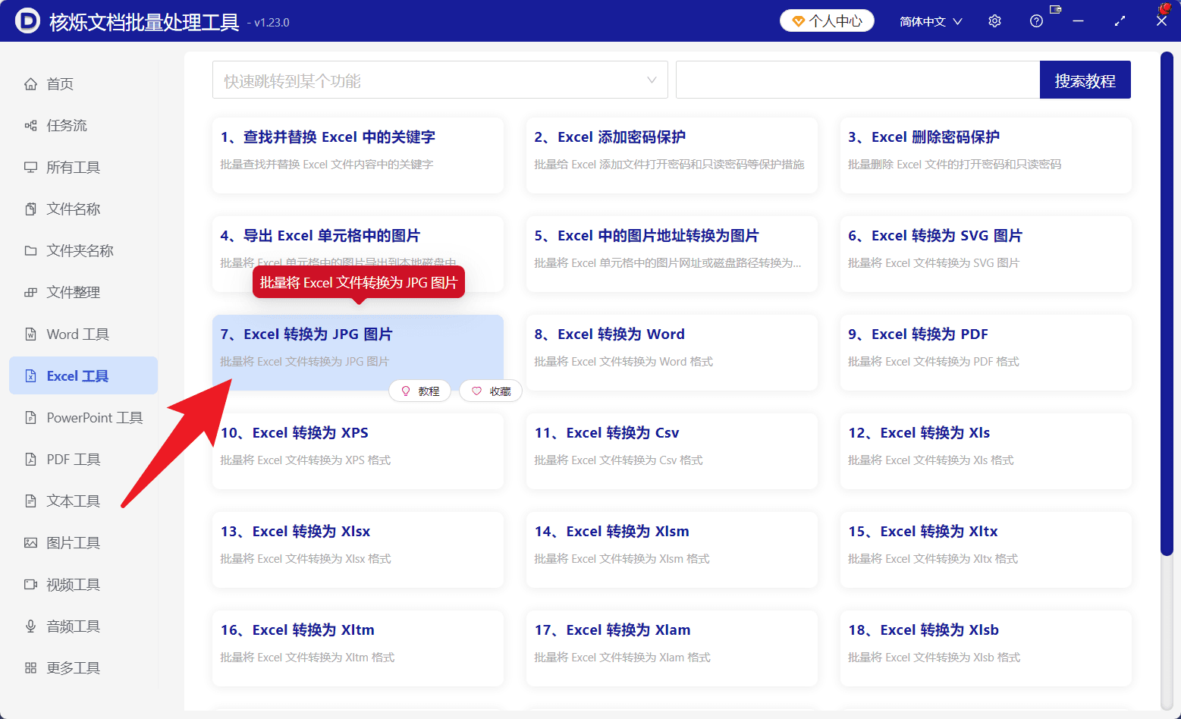Open Excel 转换为 Word card
The image size is (1181, 719).
click(x=672, y=353)
